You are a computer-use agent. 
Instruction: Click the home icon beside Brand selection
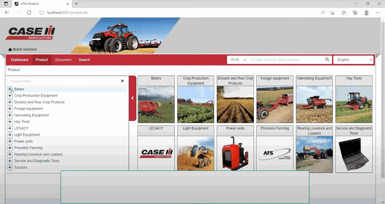[x=10, y=50]
